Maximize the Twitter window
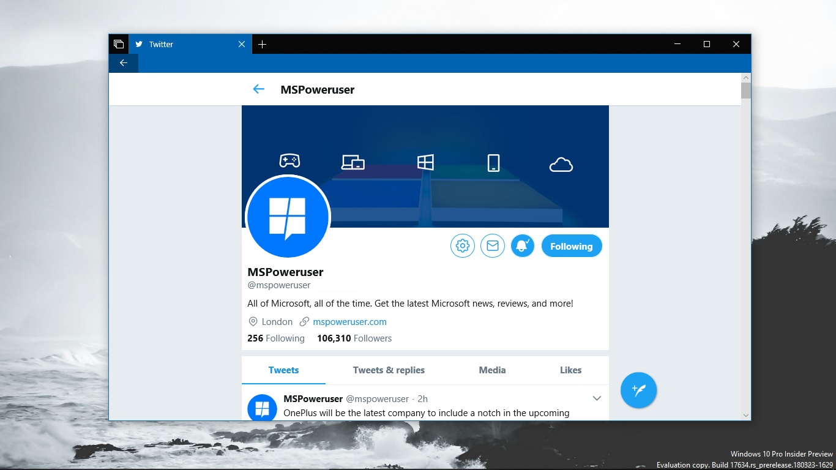This screenshot has width=836, height=470. click(x=707, y=44)
